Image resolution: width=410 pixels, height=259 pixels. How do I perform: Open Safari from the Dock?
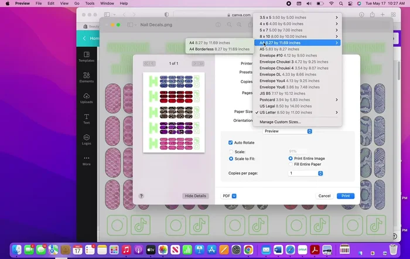[x=291, y=250]
